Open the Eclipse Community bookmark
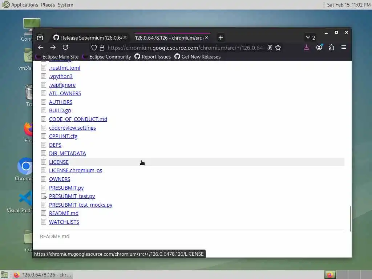The width and height of the screenshot is (372, 279). (107, 57)
